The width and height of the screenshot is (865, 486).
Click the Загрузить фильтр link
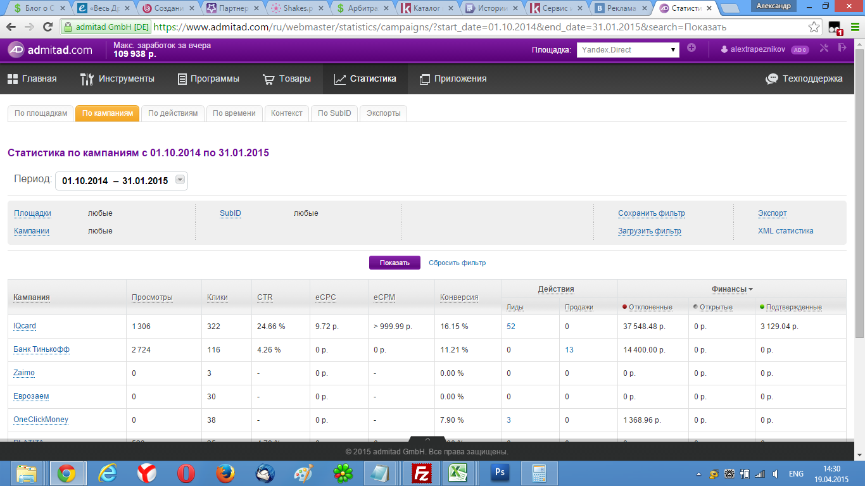pos(650,231)
